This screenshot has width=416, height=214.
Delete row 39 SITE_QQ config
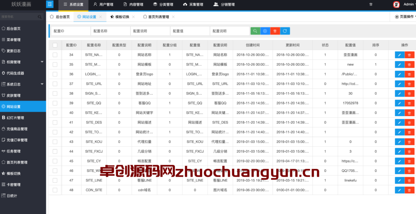[409, 103]
